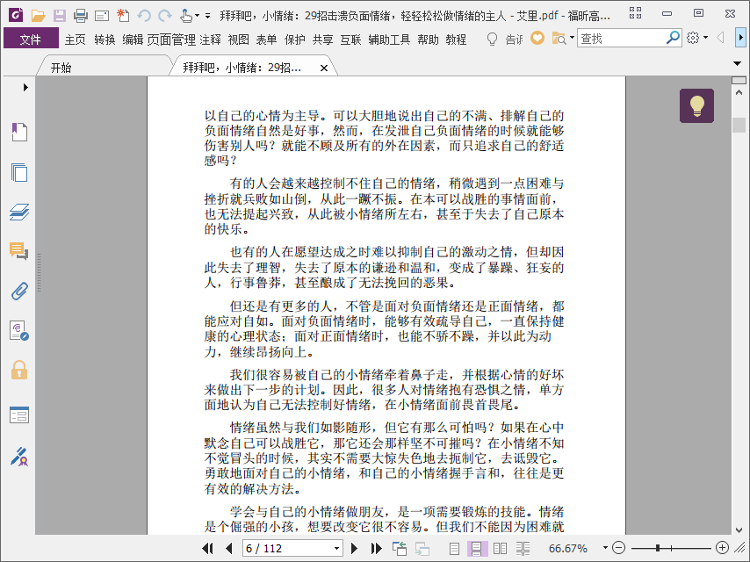750x562 pixels.
Task: Open the 帮助 ribbon tab
Action: 428,40
